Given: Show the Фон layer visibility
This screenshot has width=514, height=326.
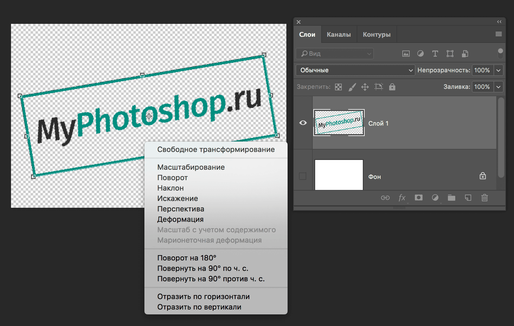Looking at the screenshot, I should (303, 176).
